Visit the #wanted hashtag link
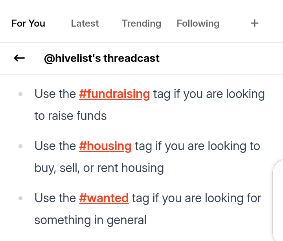This screenshot has height=241, width=283. (x=104, y=198)
